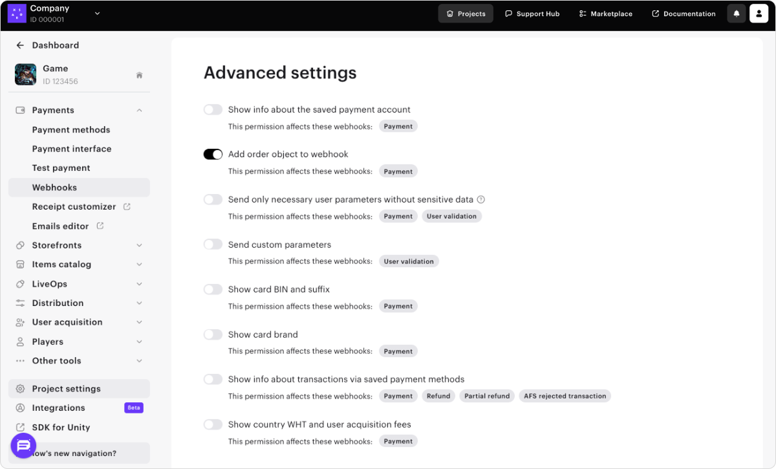Screen dimensions: 776x469
Task: Open Documentation link in top bar
Action: tap(684, 14)
